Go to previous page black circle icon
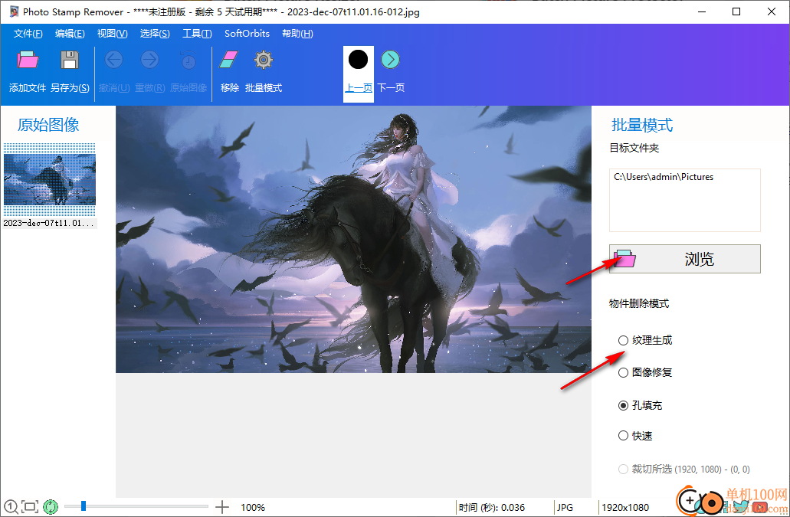The image size is (790, 517). [x=359, y=60]
